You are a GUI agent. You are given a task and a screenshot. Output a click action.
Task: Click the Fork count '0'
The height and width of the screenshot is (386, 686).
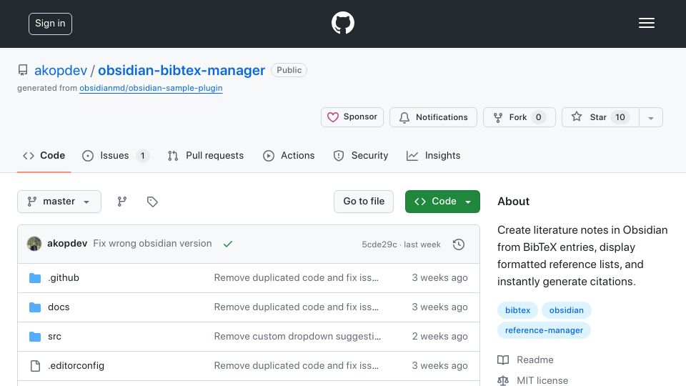point(539,117)
